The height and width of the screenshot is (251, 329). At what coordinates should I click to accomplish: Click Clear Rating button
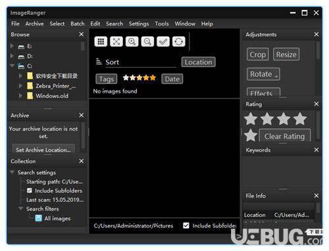285,135
